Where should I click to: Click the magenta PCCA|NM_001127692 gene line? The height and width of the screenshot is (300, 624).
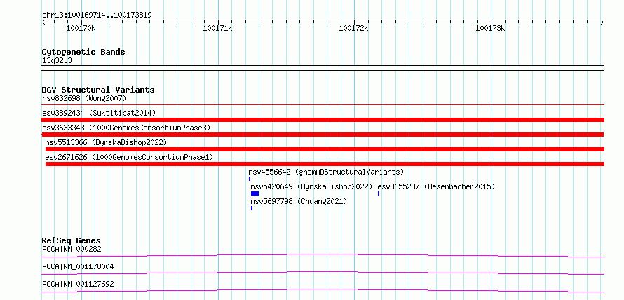[323, 290]
